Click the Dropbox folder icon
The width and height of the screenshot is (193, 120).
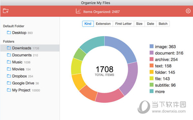point(9,76)
